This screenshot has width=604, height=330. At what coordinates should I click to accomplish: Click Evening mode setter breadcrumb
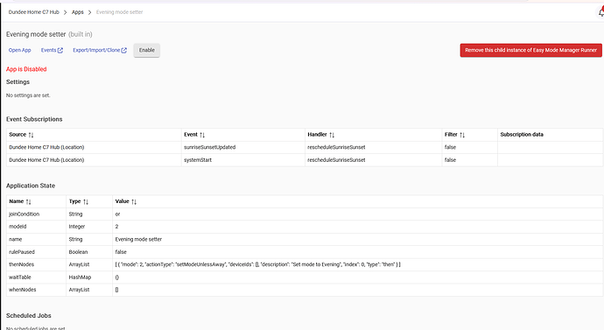coord(119,12)
